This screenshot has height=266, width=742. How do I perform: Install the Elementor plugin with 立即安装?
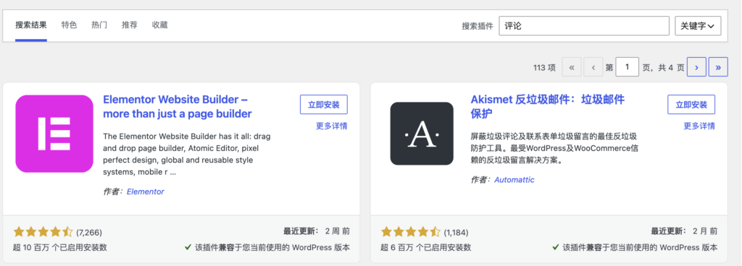tap(324, 105)
